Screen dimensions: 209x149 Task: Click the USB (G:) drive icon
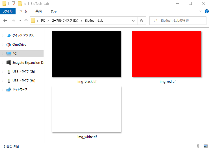(x=9, y=72)
